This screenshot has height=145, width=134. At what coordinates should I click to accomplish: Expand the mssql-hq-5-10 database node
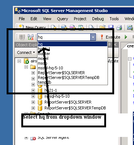coord(33,96)
